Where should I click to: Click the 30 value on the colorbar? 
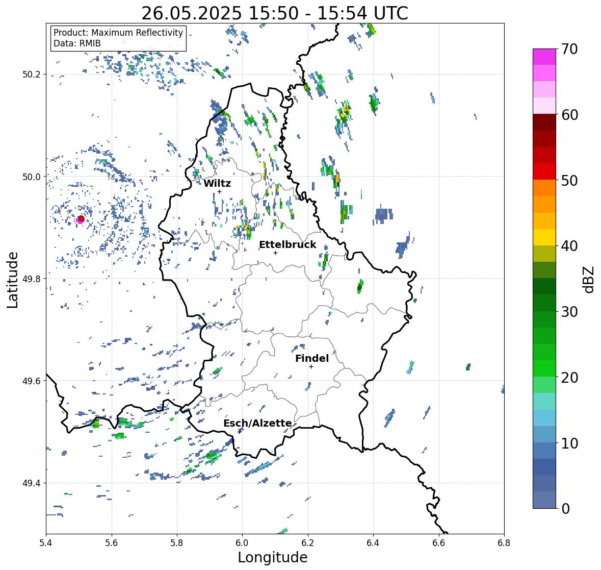569,311
